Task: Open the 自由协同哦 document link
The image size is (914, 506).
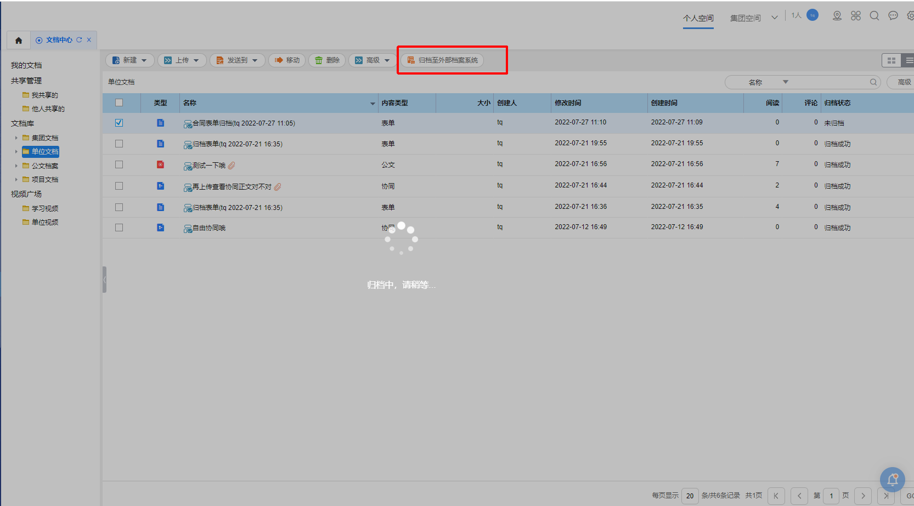Action: point(209,228)
